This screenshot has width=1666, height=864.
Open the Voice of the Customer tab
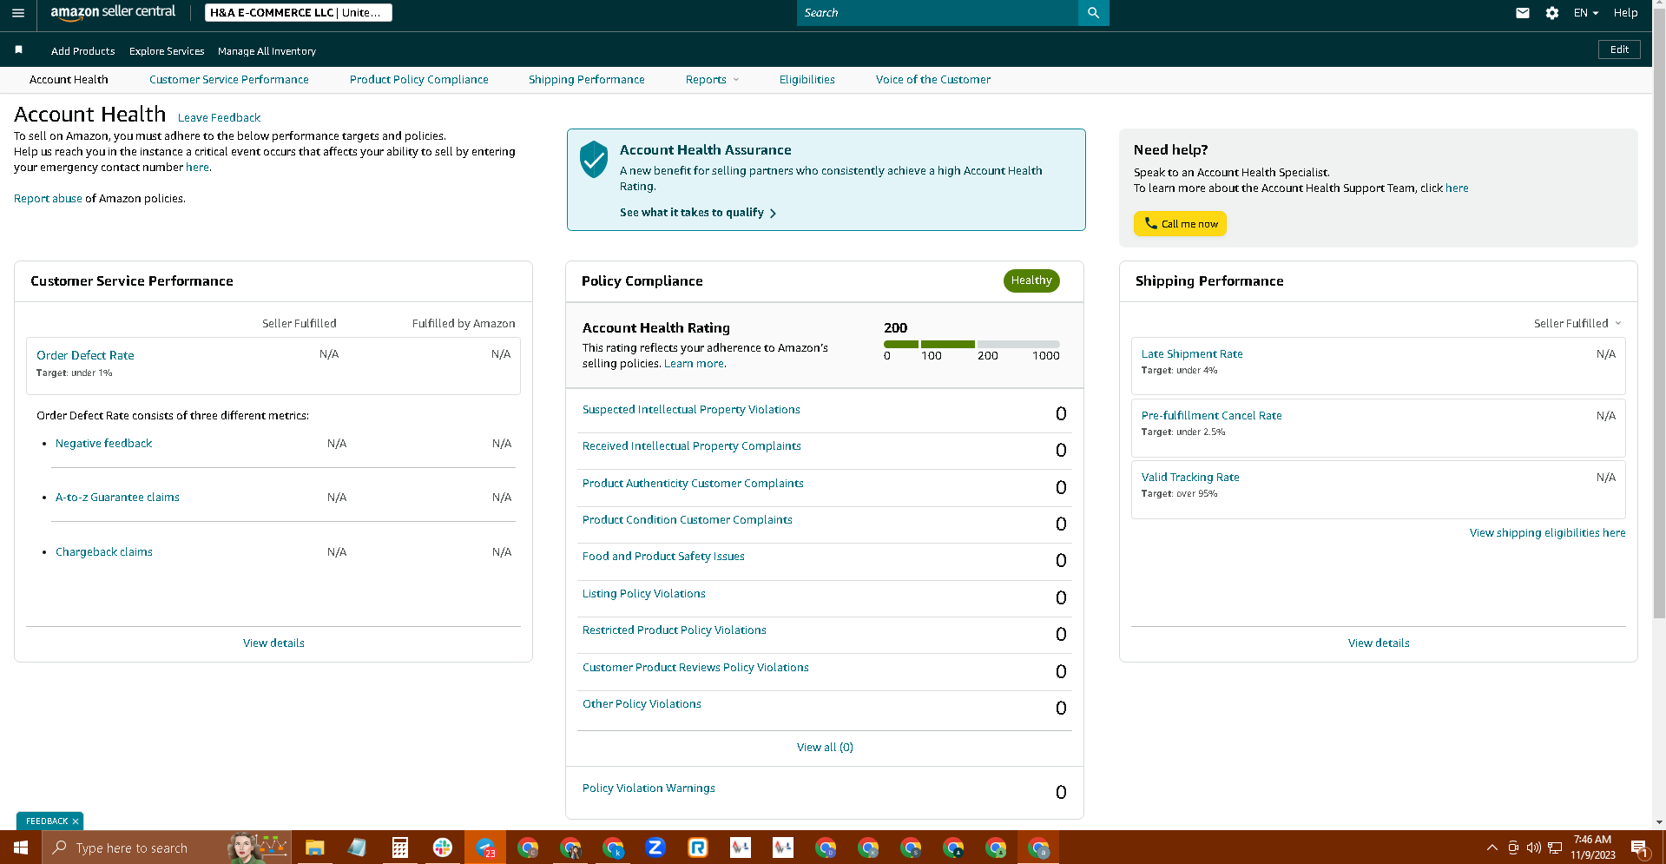pyautogui.click(x=933, y=80)
